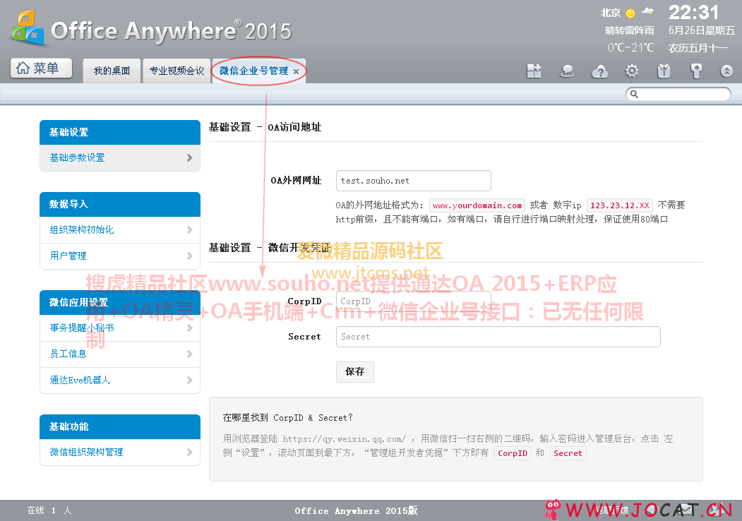
Task: Click the 基础功能 sidebar header
Action: pyautogui.click(x=120, y=427)
